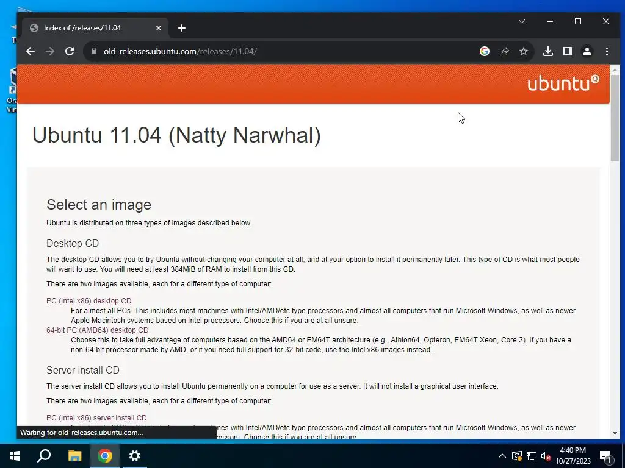Open the notification center icon
Screen dimensions: 625x468
tap(606, 456)
